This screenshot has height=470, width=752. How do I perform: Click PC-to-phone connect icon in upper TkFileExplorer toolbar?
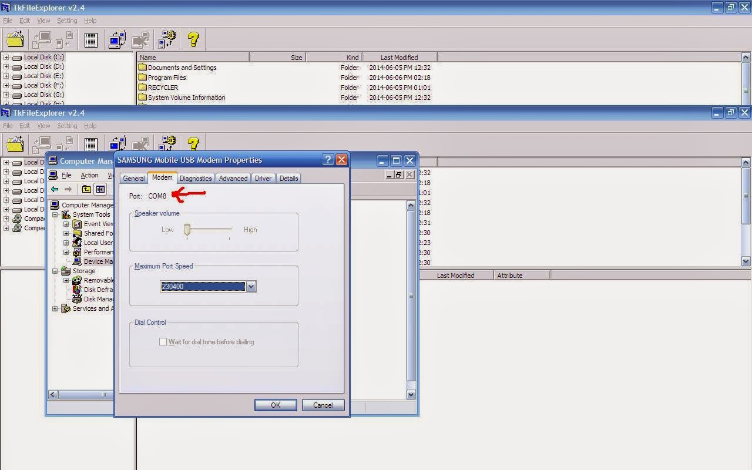click(117, 39)
